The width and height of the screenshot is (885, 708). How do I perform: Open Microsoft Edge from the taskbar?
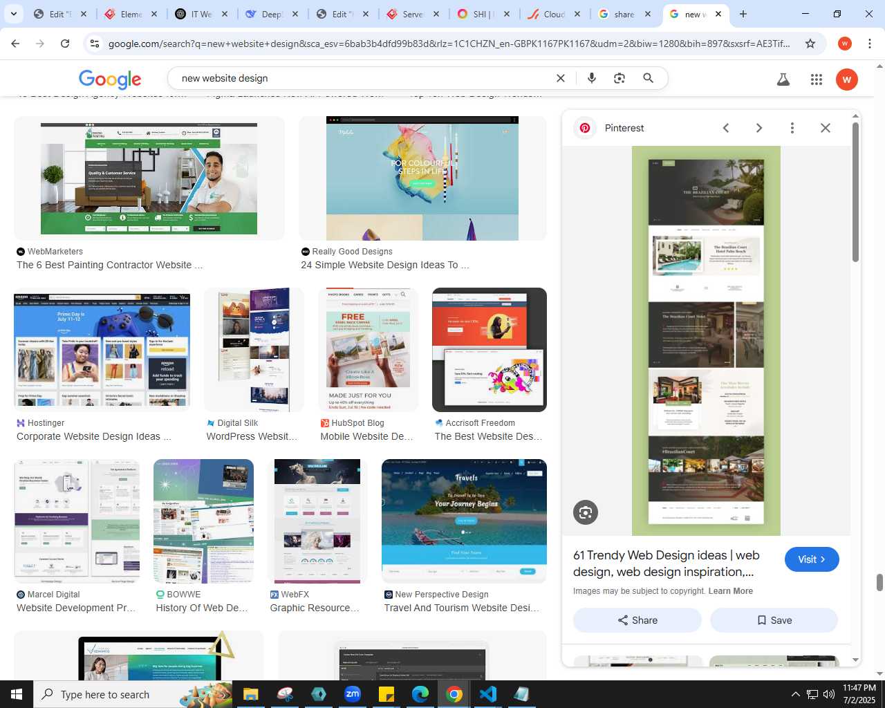click(x=420, y=694)
